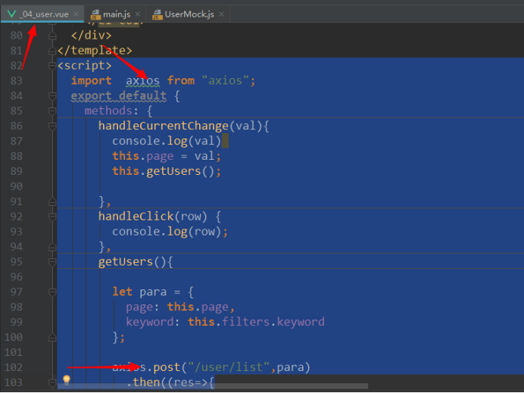Image resolution: width=524 pixels, height=393 pixels.
Task: Collapse the methods block at line 85
Action: pyautogui.click(x=52, y=111)
